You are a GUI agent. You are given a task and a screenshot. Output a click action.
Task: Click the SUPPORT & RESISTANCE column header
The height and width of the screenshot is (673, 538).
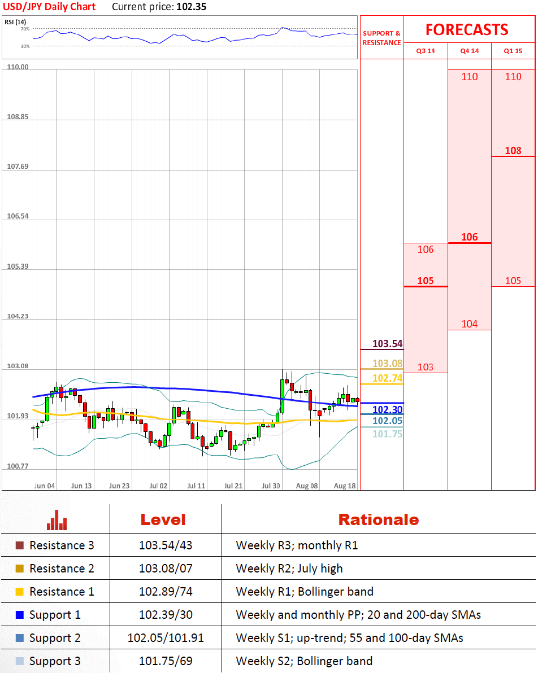coord(381,38)
